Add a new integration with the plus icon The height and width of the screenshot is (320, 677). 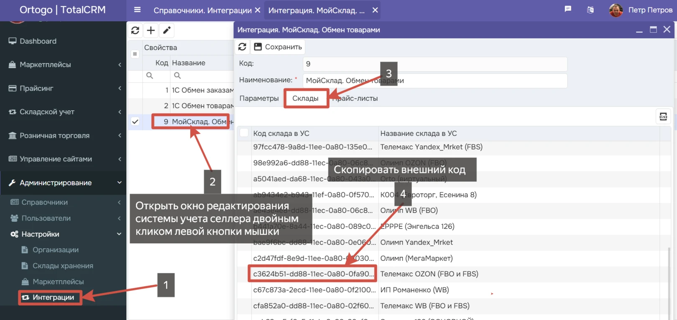pos(151,30)
